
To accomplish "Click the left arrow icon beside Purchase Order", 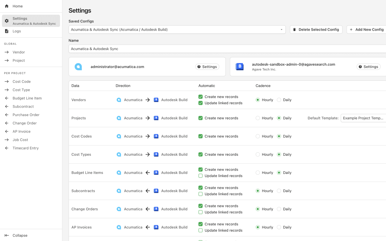I will 7,115.
